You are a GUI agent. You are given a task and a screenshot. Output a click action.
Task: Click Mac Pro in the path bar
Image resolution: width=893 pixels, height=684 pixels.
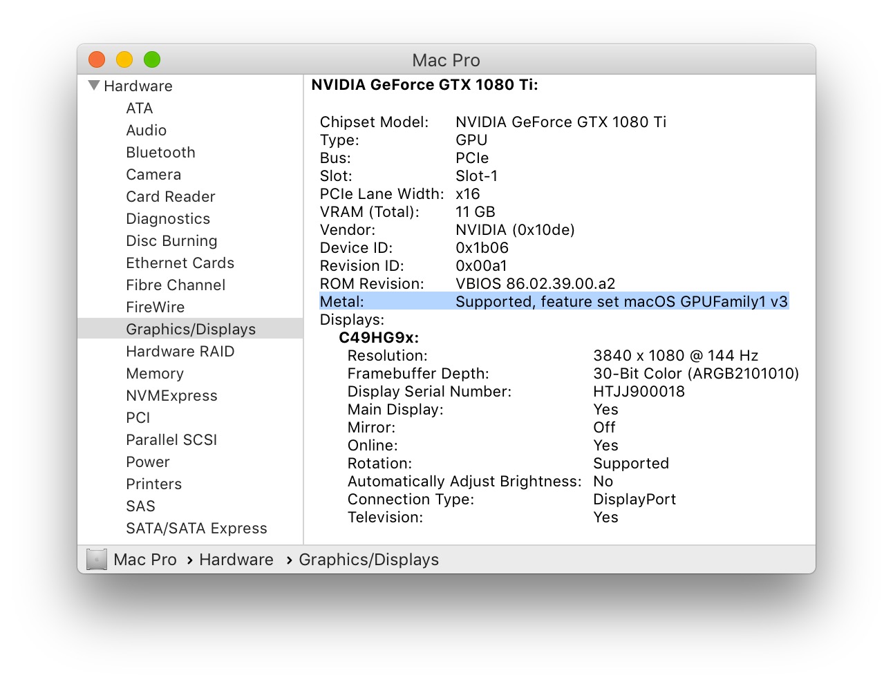pos(145,560)
